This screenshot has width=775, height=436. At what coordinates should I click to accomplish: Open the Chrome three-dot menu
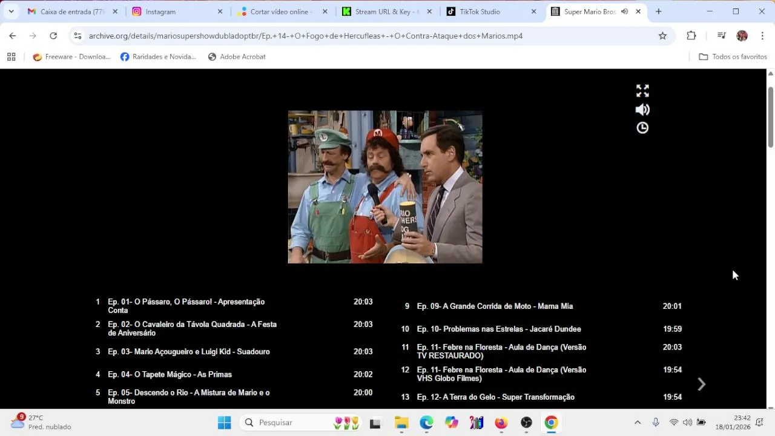pos(762,36)
